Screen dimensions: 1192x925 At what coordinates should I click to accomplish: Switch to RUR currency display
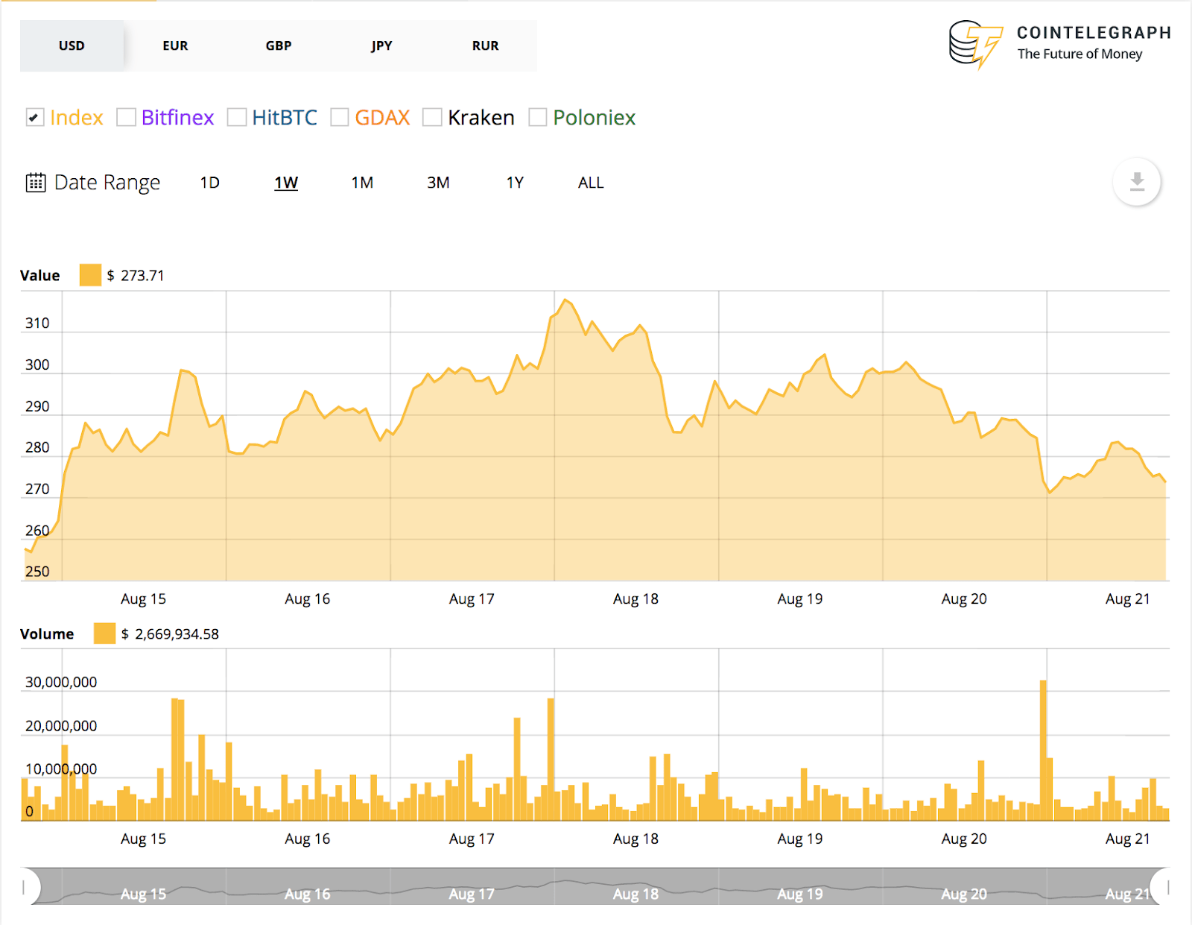484,45
